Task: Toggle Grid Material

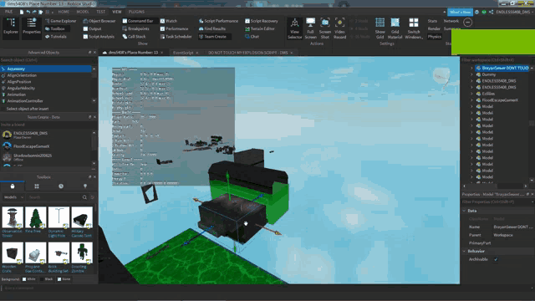Action: pos(395,28)
